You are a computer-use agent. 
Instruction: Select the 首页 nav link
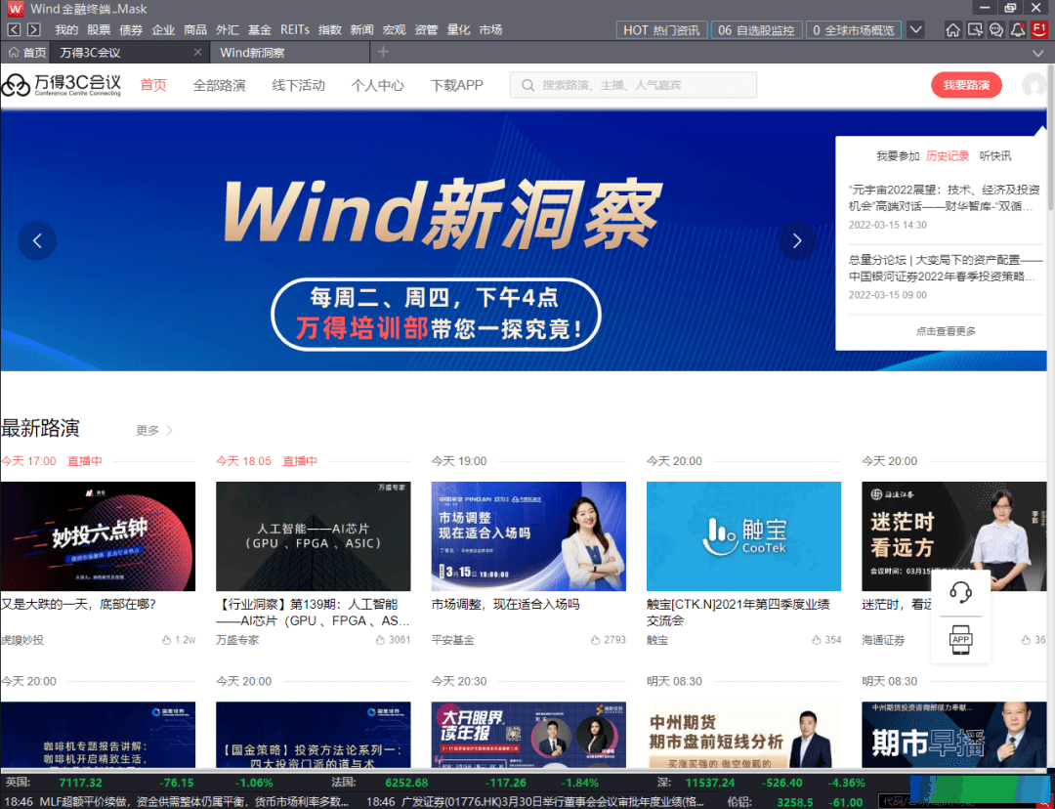[153, 85]
